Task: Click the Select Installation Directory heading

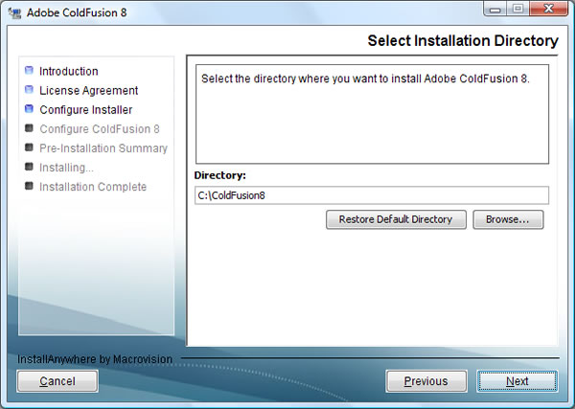Action: pos(463,40)
